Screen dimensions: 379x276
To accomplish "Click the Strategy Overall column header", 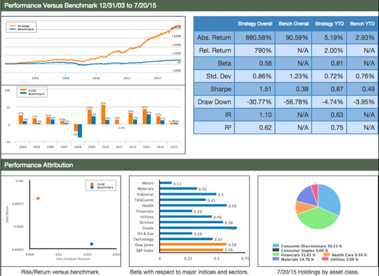I will [253, 24].
